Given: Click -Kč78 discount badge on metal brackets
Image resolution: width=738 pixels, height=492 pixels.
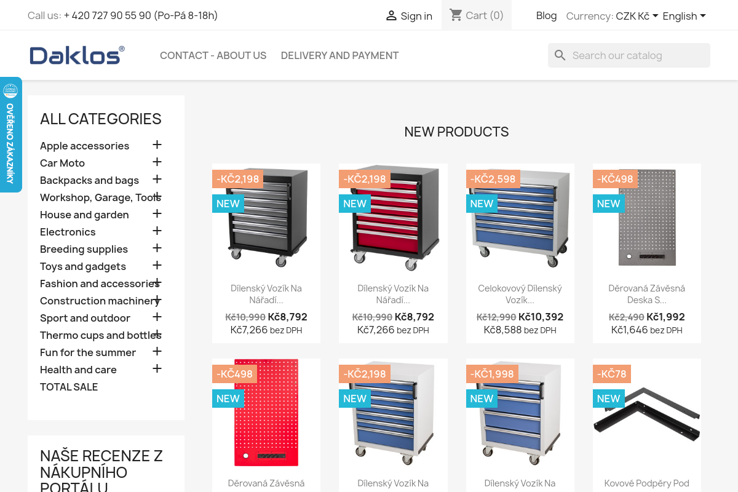Looking at the screenshot, I should 612,374.
